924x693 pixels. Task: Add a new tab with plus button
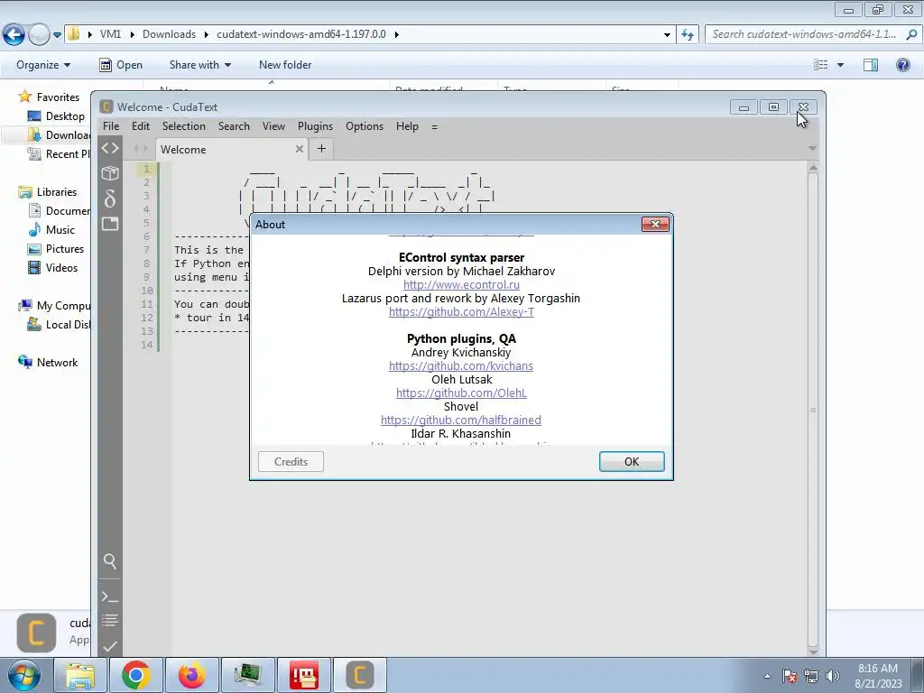pyautogui.click(x=321, y=149)
